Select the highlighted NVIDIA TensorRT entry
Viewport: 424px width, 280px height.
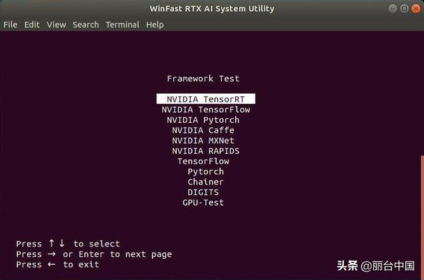(x=206, y=99)
